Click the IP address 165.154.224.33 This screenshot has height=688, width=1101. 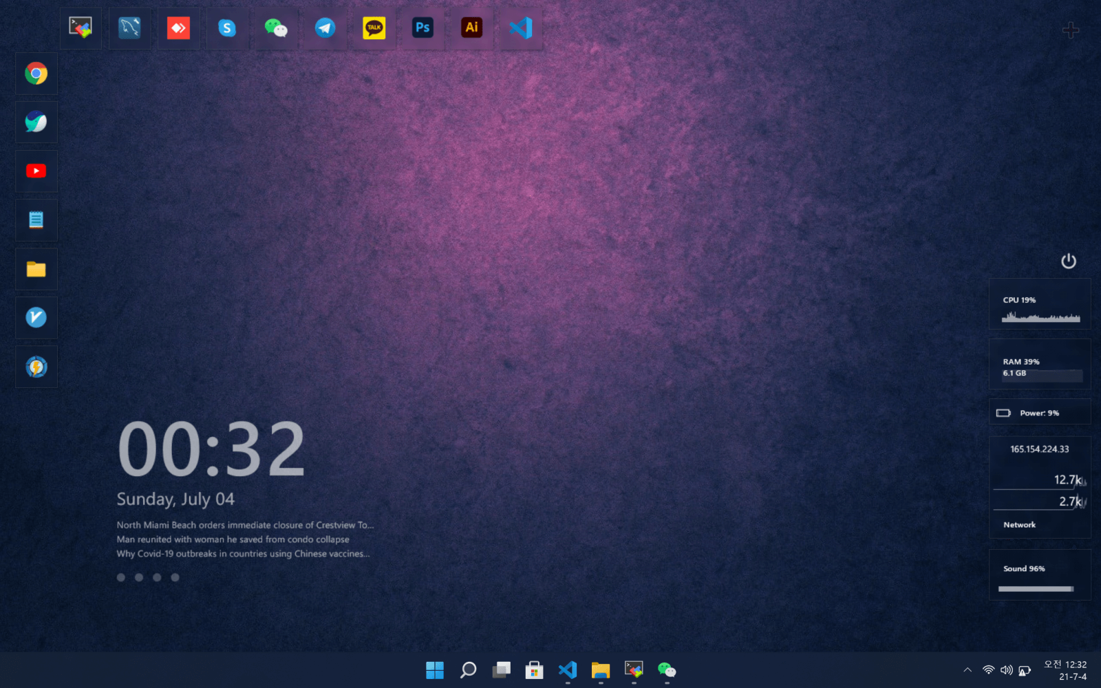tap(1039, 449)
